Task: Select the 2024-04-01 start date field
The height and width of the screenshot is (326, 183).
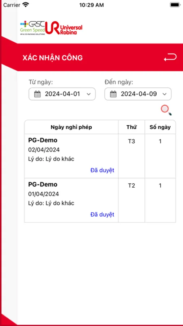Action: click(62, 94)
